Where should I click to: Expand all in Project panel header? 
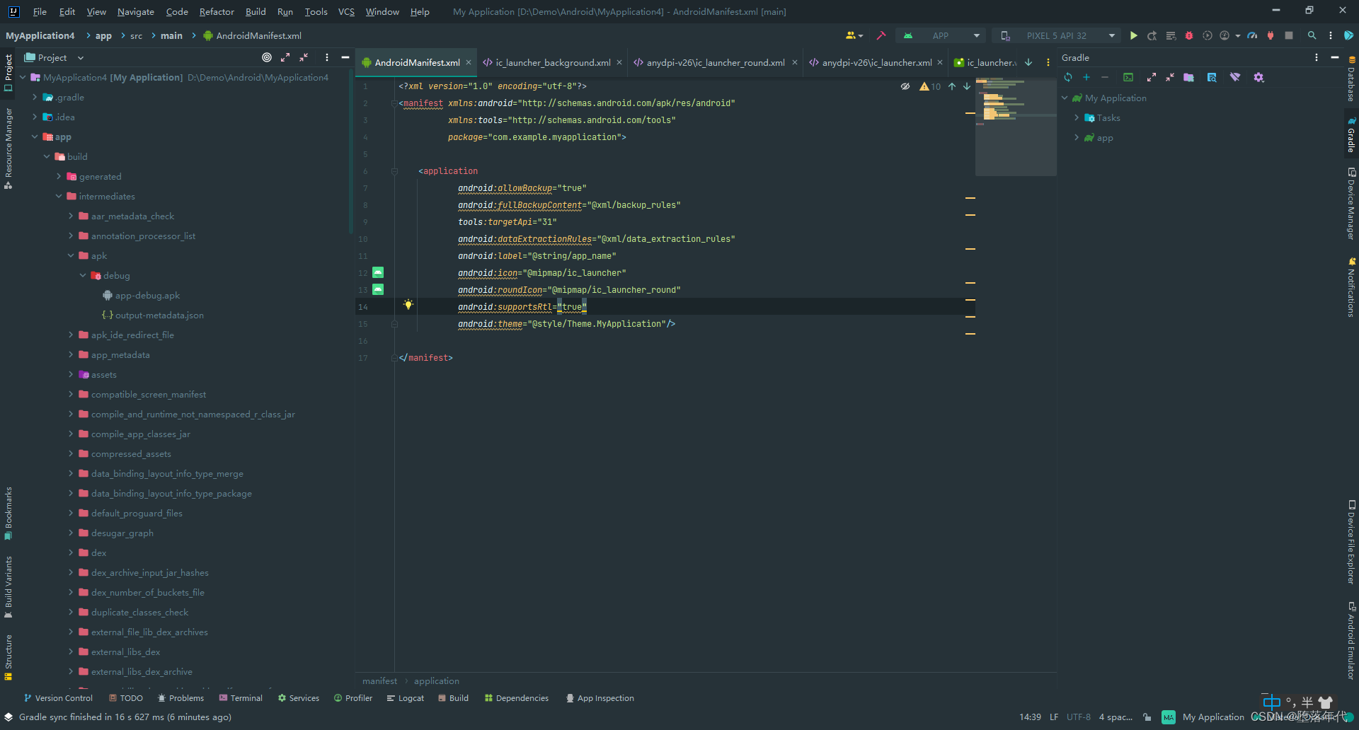pos(285,57)
